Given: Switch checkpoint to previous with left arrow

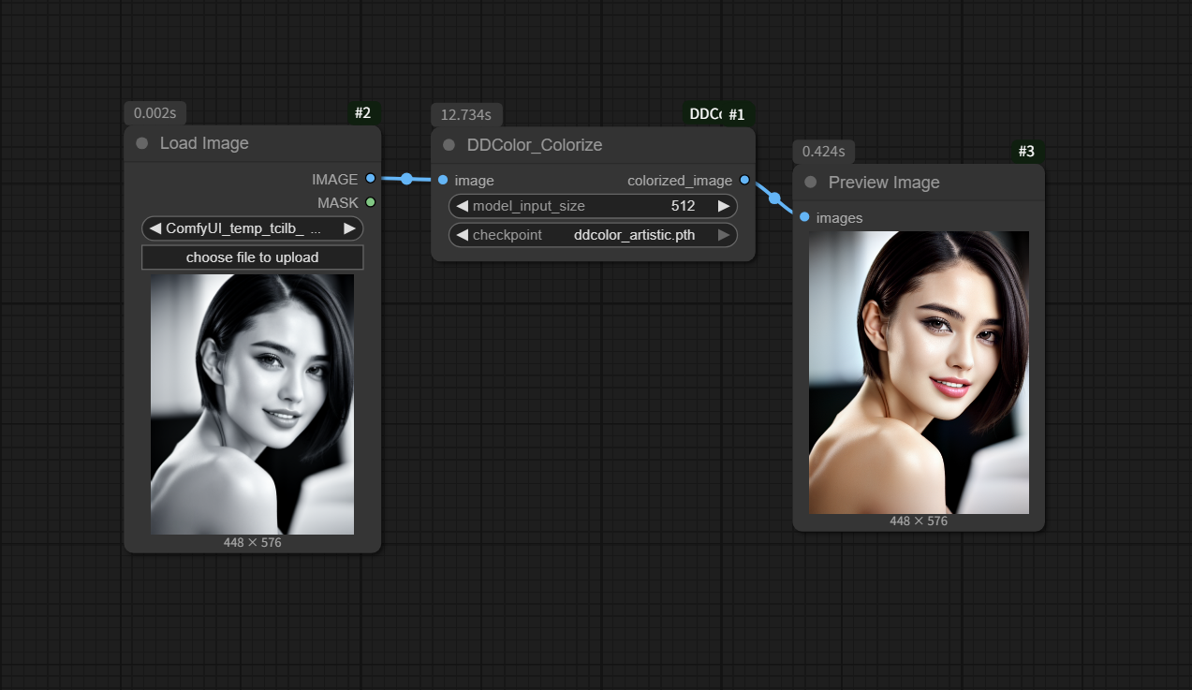Looking at the screenshot, I should point(462,235).
